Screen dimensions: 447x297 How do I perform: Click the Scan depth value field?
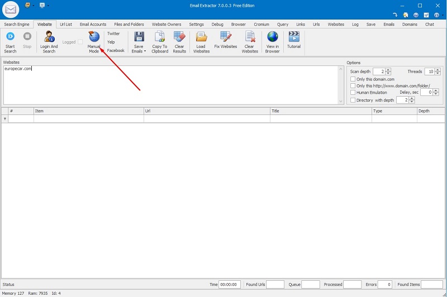pos(379,71)
